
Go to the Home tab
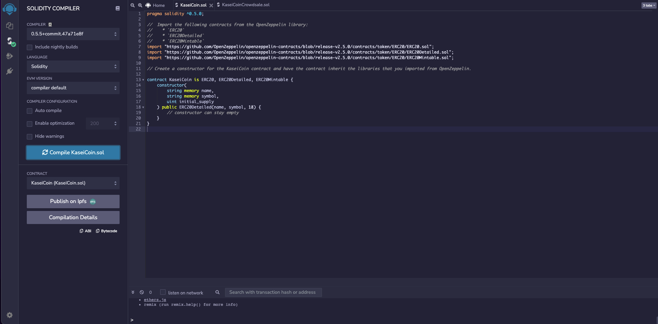pos(158,5)
